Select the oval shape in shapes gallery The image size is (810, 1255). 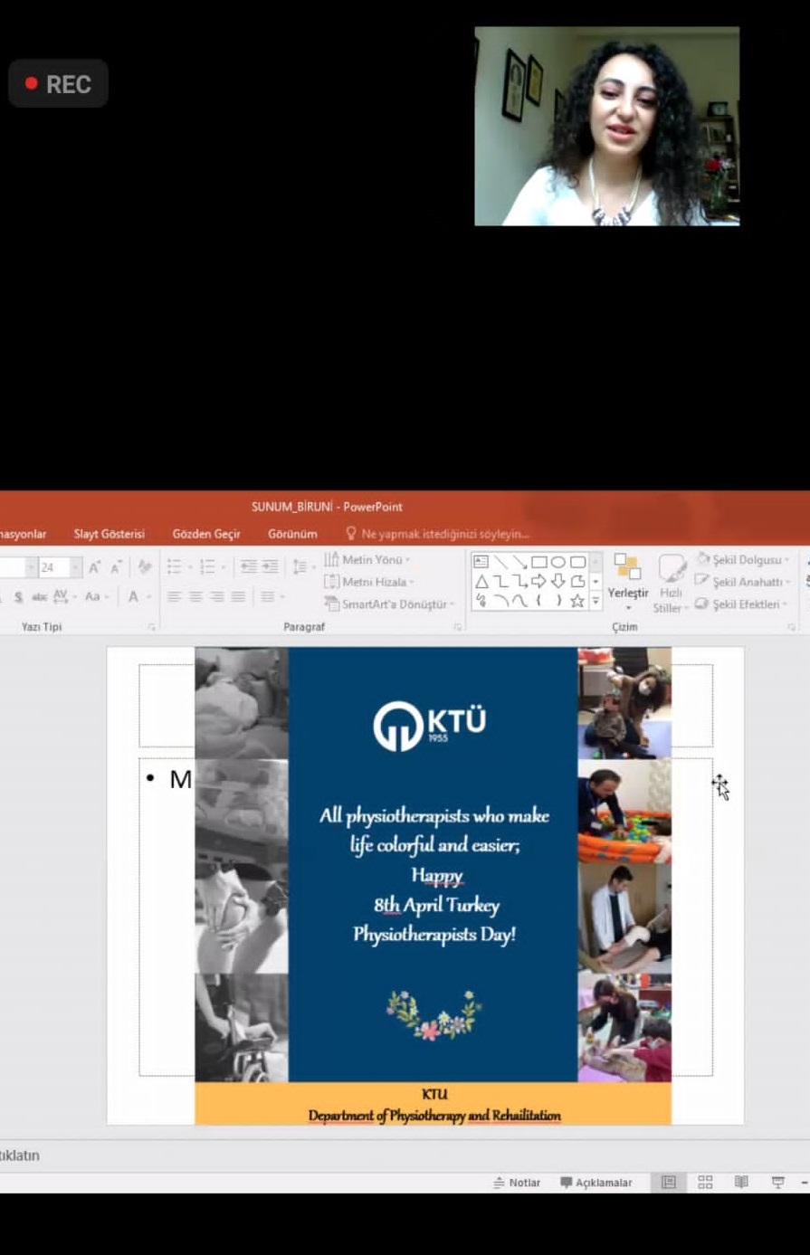(x=558, y=562)
